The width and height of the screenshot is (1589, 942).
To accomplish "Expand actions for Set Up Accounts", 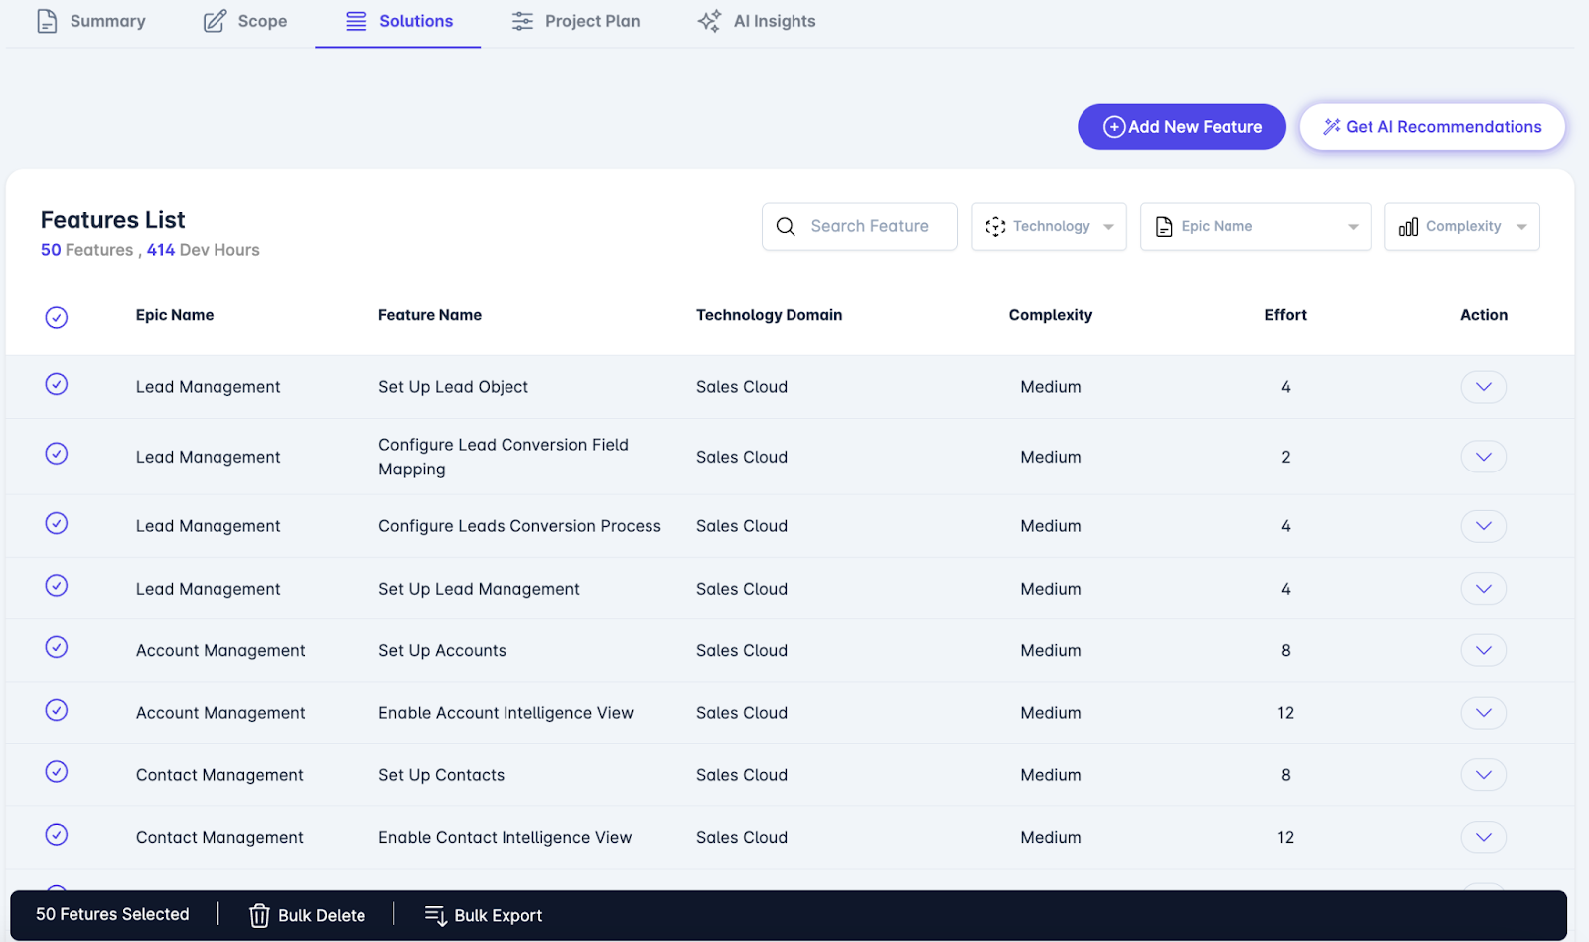I will pyautogui.click(x=1483, y=650).
